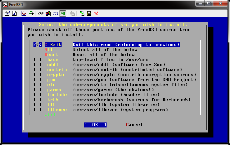Toggle the Ctrl key modifier
230x145 pixels.
point(55,13)
